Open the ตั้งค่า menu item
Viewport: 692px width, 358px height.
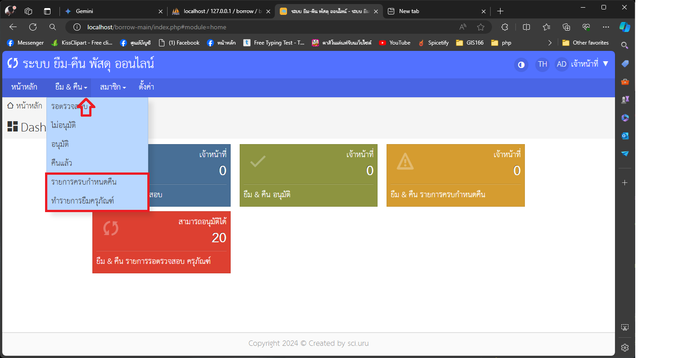pos(146,87)
